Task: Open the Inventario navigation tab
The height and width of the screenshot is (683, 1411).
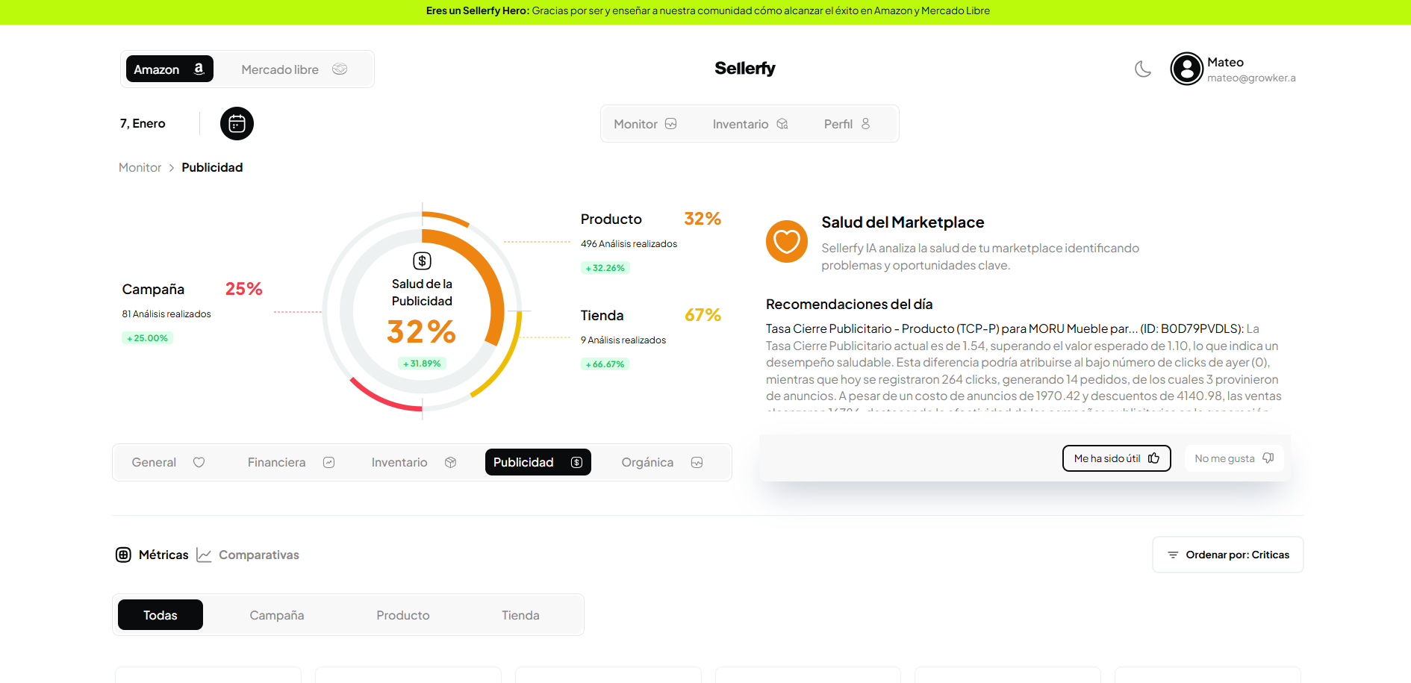Action: 750,124
